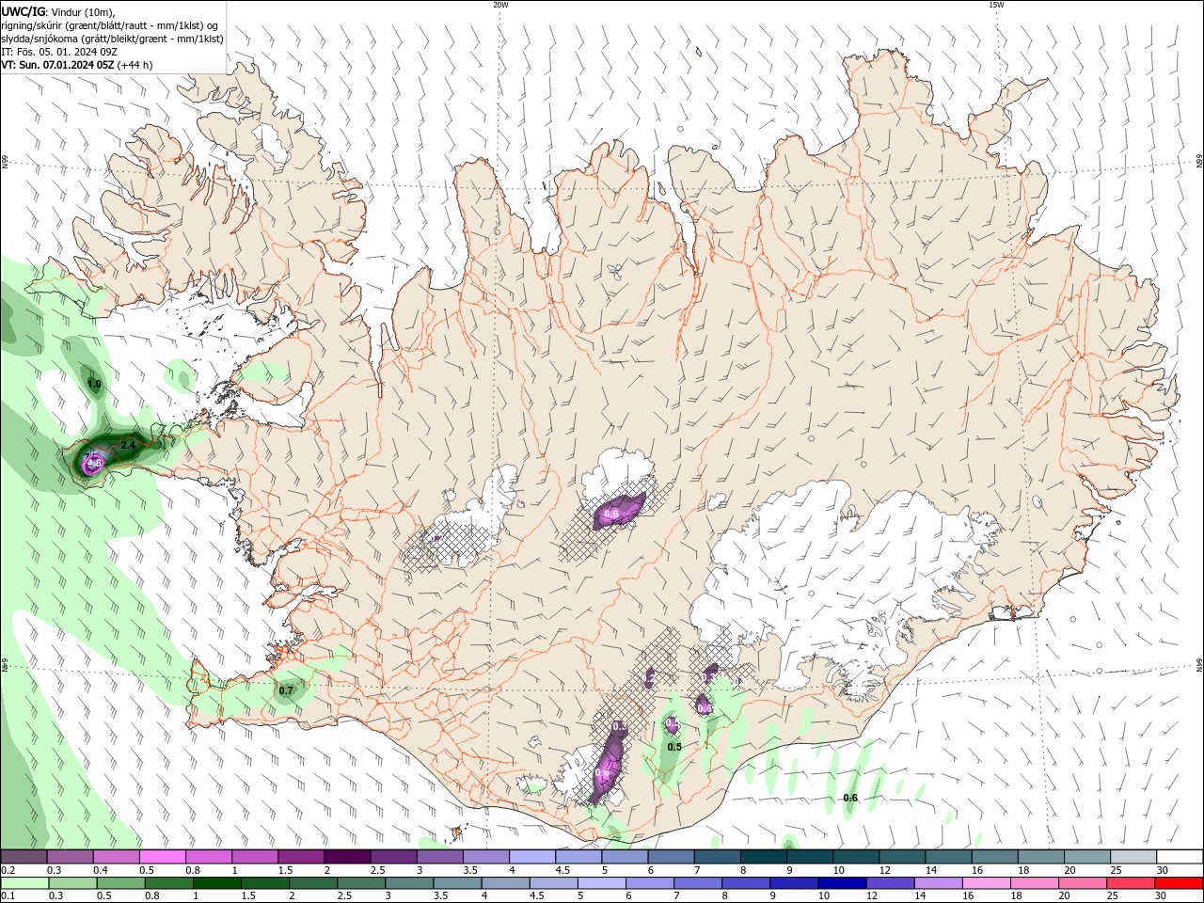Click the 'rigning/skúrir (grænt/blátt/rautt - mm/1klst) og' line
This screenshot has height=903, width=1204.
(x=110, y=25)
